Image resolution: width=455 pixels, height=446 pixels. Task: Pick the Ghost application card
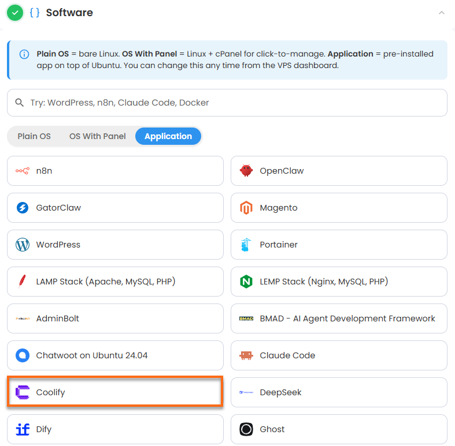(339, 429)
